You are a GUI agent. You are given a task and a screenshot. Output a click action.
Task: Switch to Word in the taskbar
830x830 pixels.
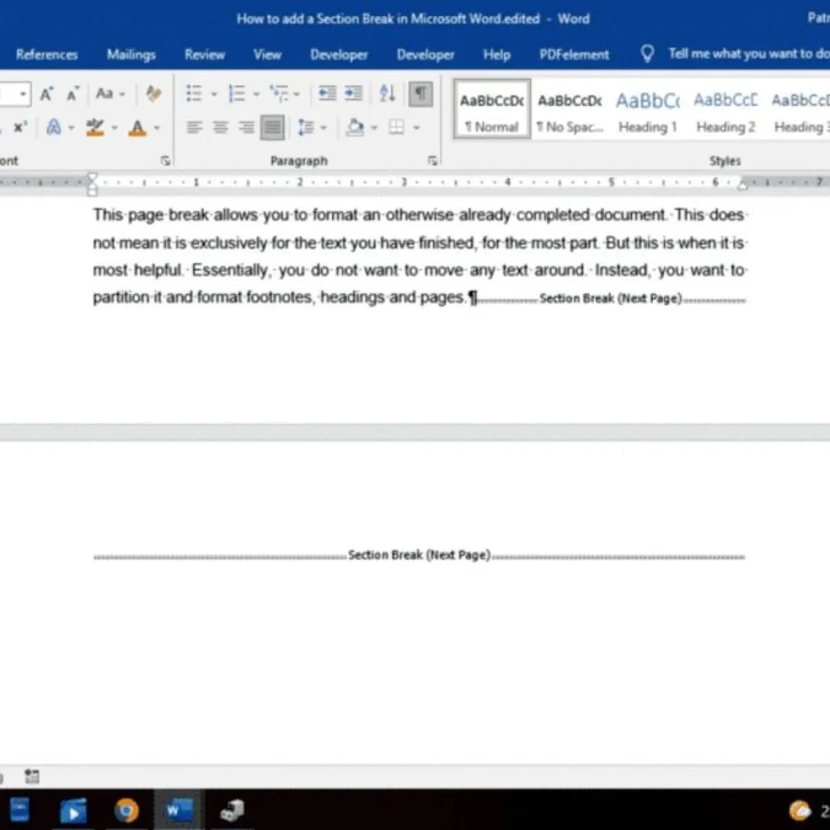click(178, 810)
